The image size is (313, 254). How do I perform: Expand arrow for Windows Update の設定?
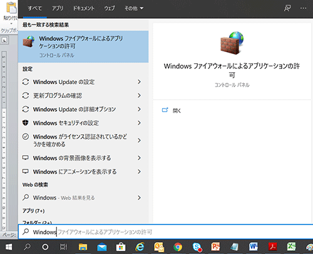(139, 82)
